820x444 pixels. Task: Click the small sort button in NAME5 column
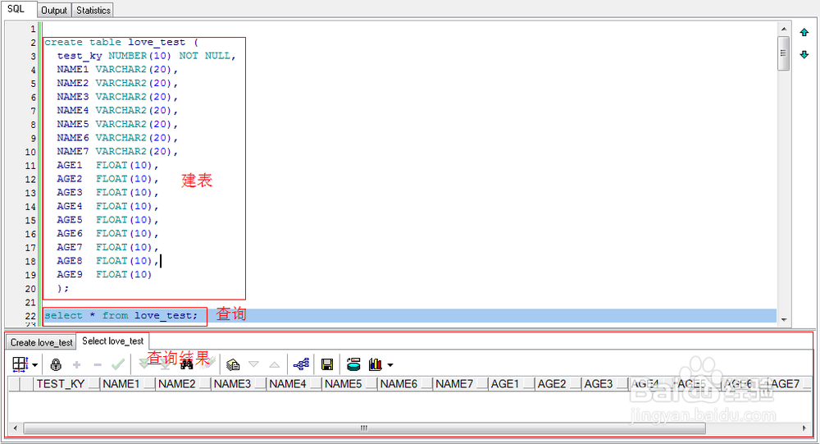click(x=371, y=384)
